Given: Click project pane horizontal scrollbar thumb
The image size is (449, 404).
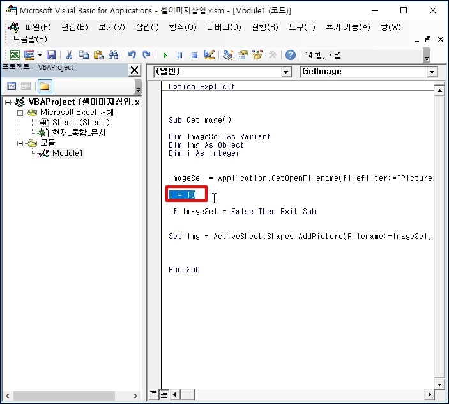Looking at the screenshot, I should pos(64,396).
